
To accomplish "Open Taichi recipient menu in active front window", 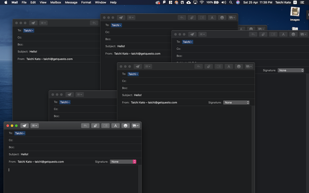I will tap(20, 133).
